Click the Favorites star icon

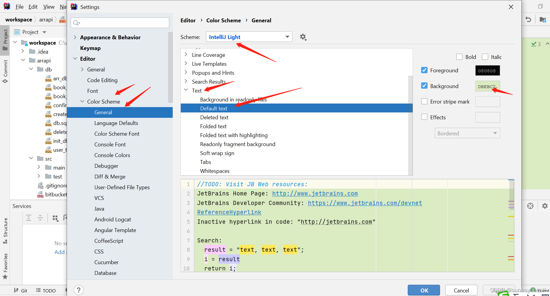(x=5, y=277)
